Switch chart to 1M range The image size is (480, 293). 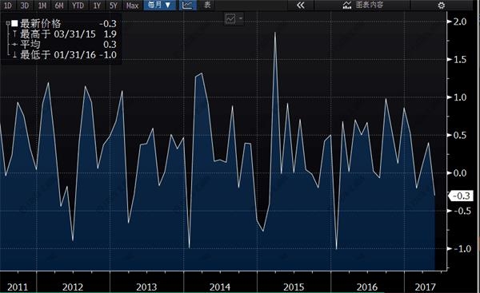[42, 6]
